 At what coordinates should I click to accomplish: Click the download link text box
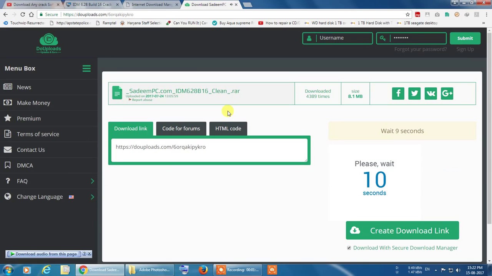click(209, 150)
